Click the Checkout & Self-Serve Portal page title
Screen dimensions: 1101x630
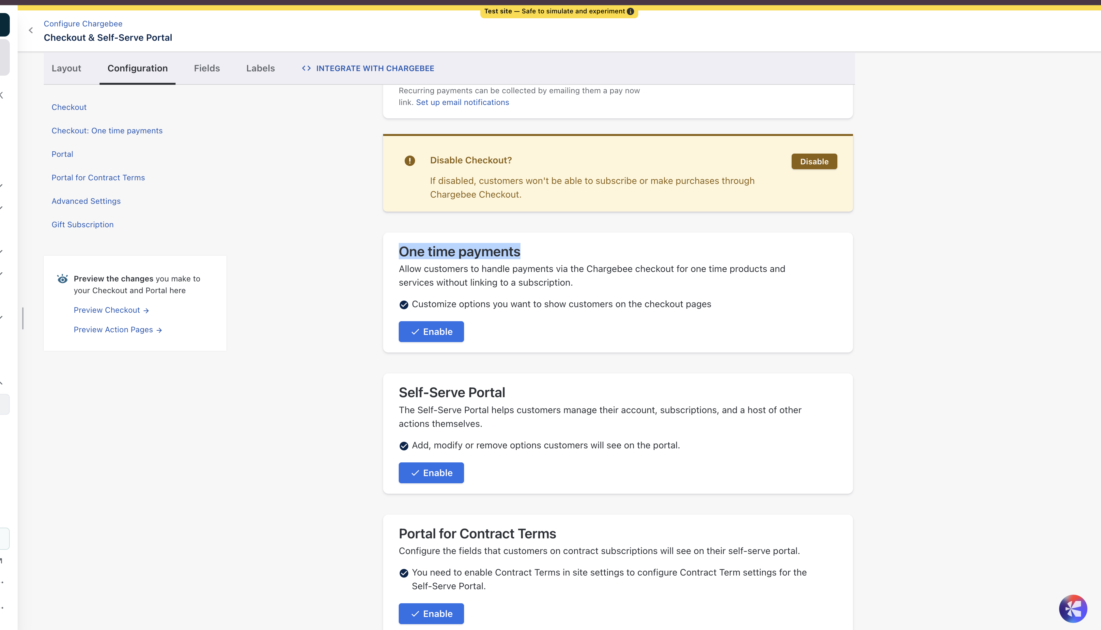tap(108, 37)
